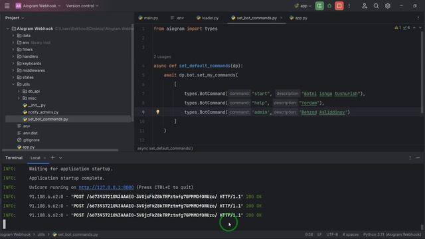Open UTF-8 file encoding selector
Viewport: 425px width, 239px height.
tap(332, 234)
